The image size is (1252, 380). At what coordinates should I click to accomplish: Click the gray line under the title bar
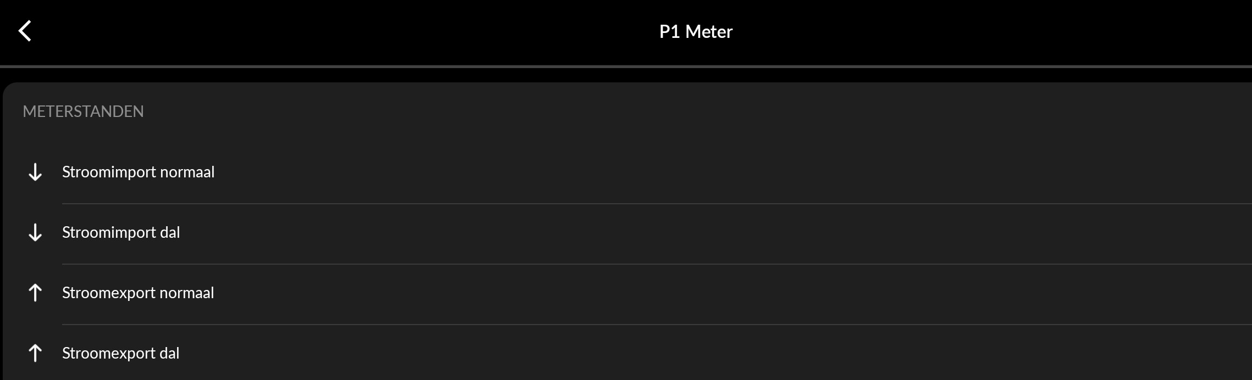[x=626, y=67]
